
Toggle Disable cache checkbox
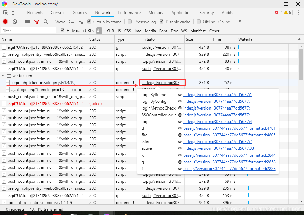(x=162, y=21)
